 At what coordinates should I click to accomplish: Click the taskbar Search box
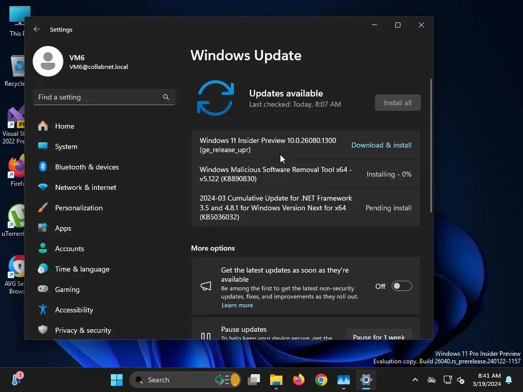click(185, 380)
